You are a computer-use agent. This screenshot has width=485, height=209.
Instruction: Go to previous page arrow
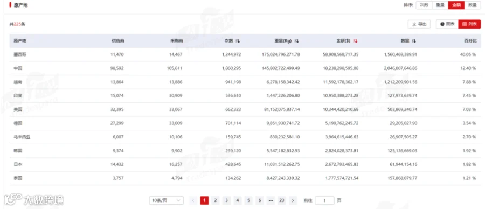point(193,200)
